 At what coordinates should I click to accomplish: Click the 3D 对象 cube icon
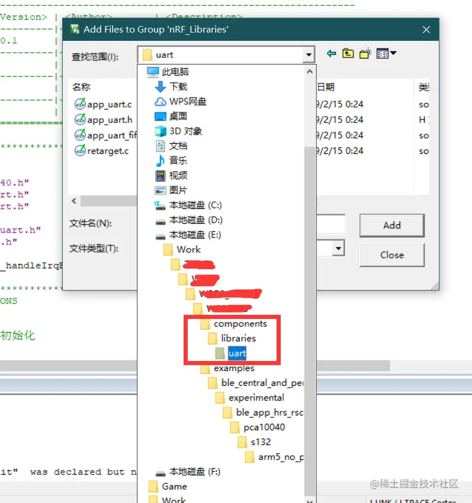(x=160, y=131)
